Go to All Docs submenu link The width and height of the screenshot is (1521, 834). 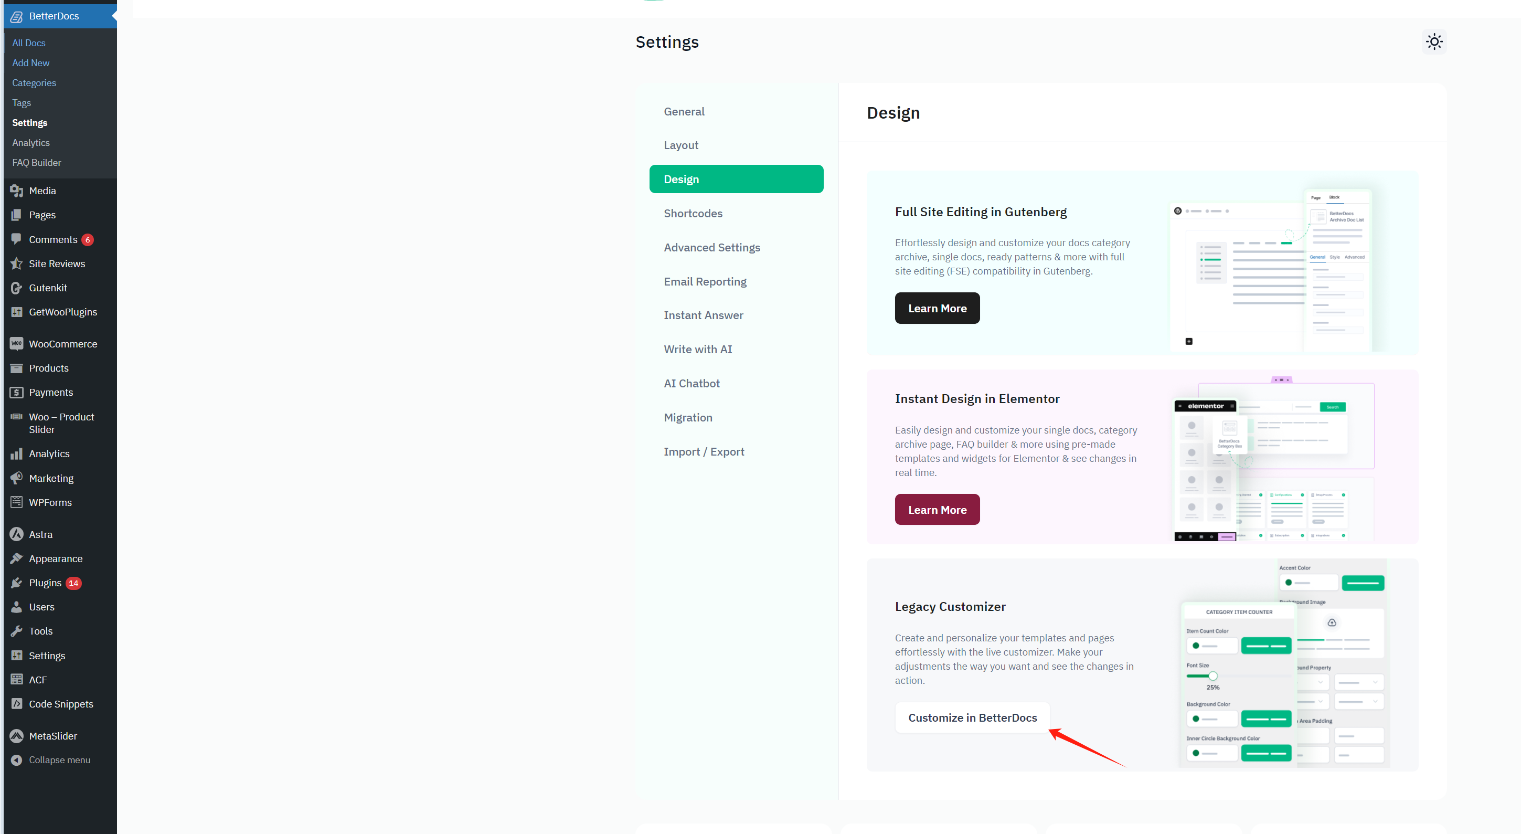29,43
